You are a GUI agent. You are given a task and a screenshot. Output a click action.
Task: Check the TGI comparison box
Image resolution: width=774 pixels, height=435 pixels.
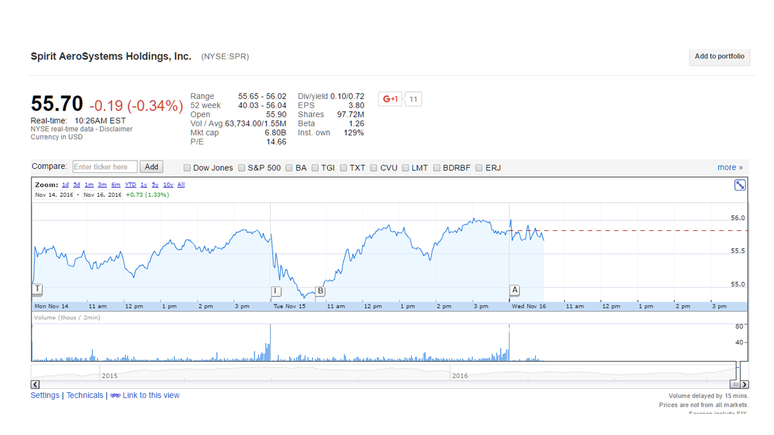pos(315,168)
